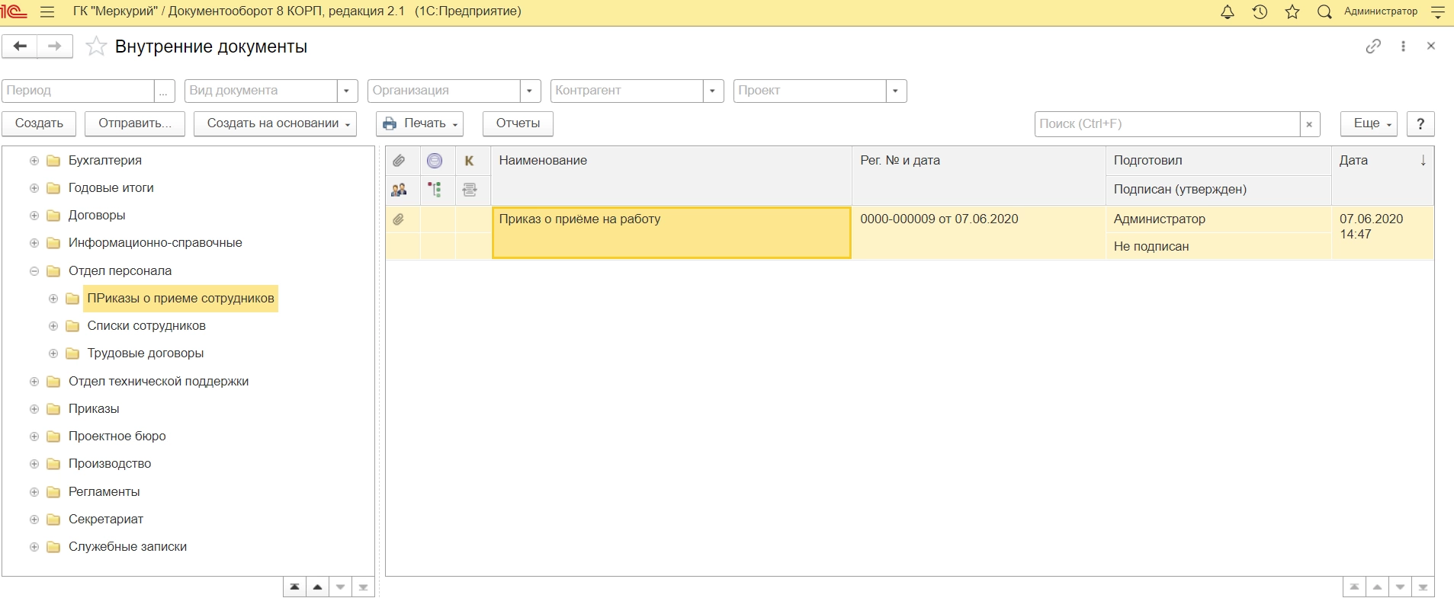Click in the Период input field

pos(79,91)
